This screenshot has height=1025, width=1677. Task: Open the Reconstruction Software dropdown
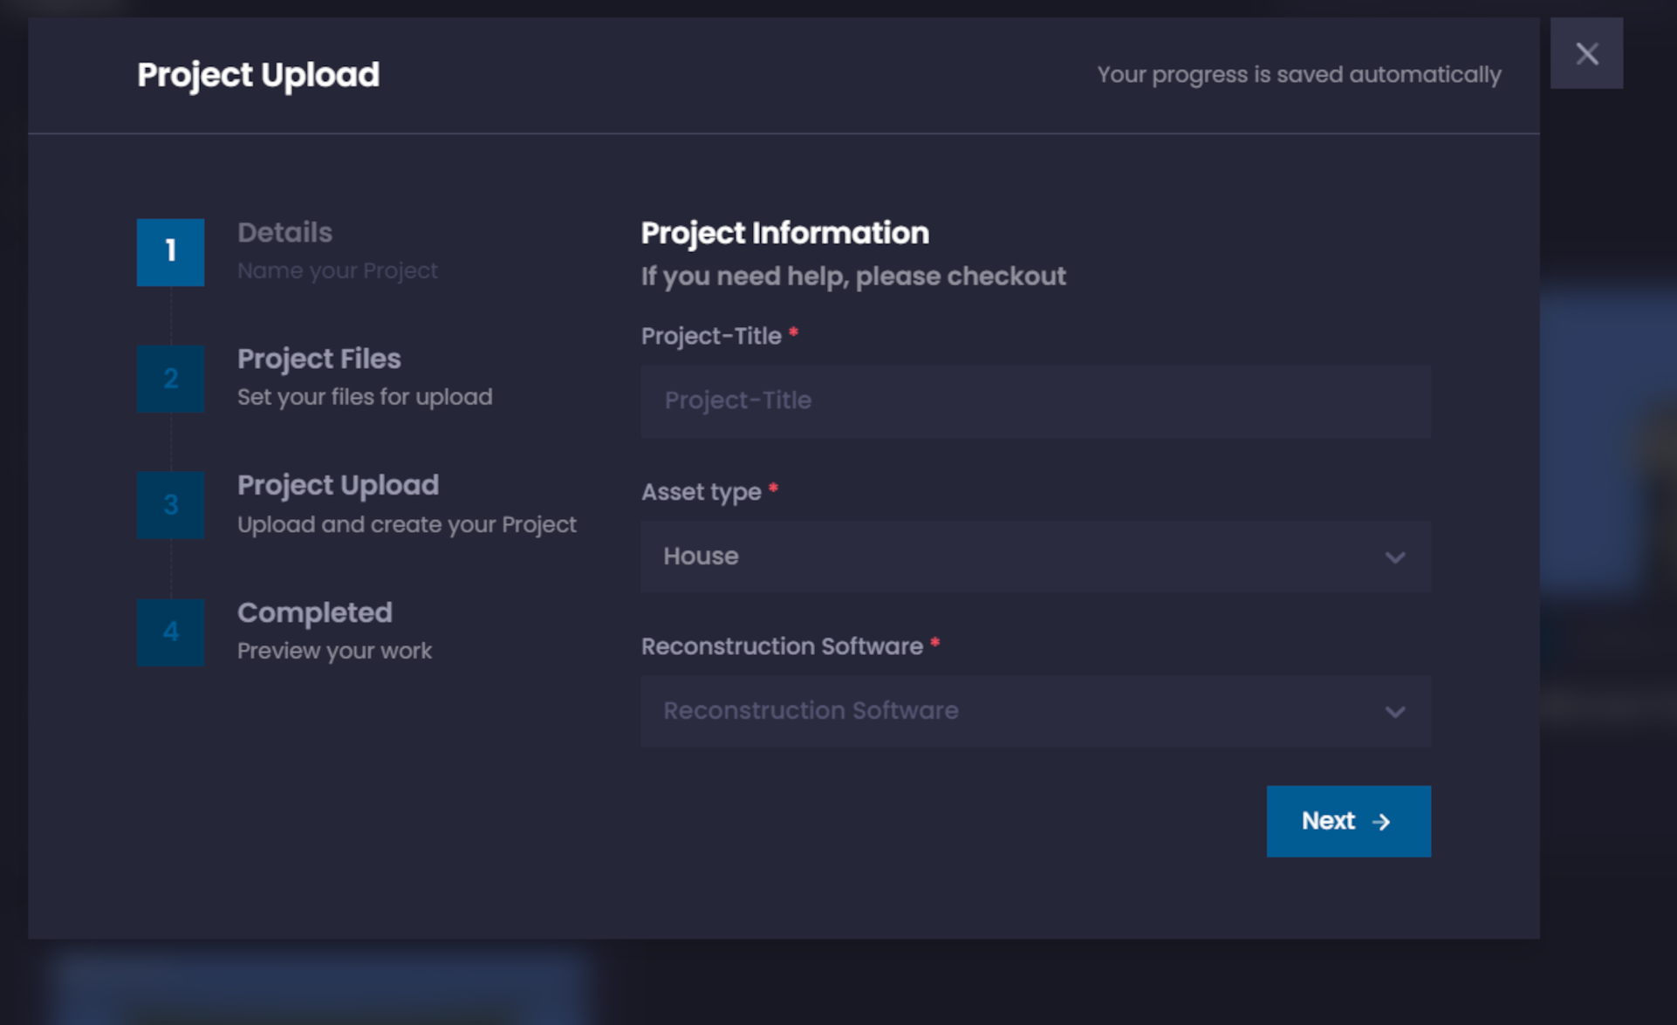[1036, 710]
